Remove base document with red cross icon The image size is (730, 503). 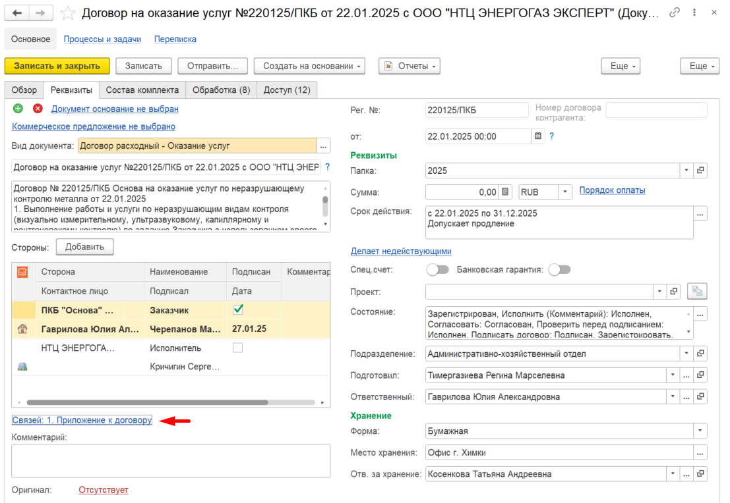[x=38, y=109]
